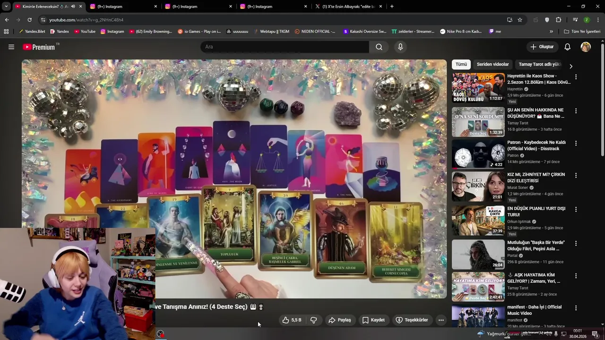Click the Oluştur create button
This screenshot has width=605, height=340.
pyautogui.click(x=542, y=47)
